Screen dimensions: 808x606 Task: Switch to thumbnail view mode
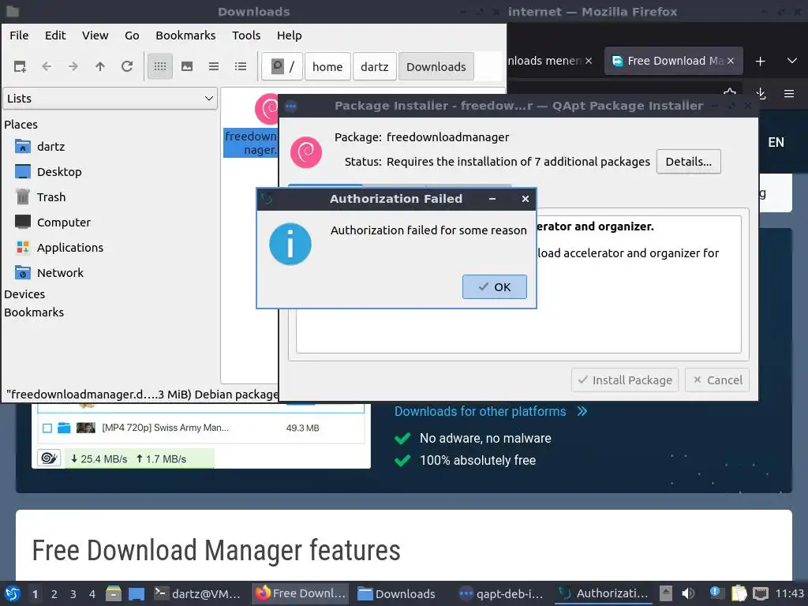click(x=187, y=66)
